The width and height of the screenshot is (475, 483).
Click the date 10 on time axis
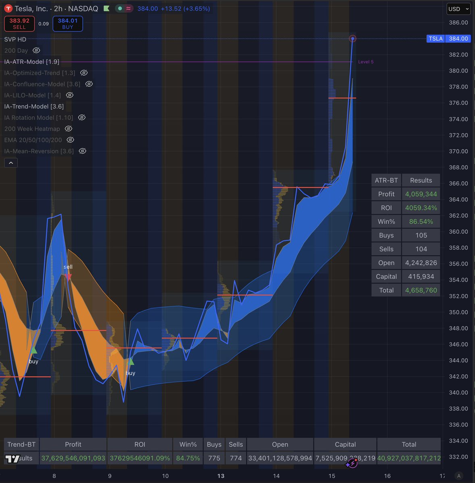pos(165,476)
